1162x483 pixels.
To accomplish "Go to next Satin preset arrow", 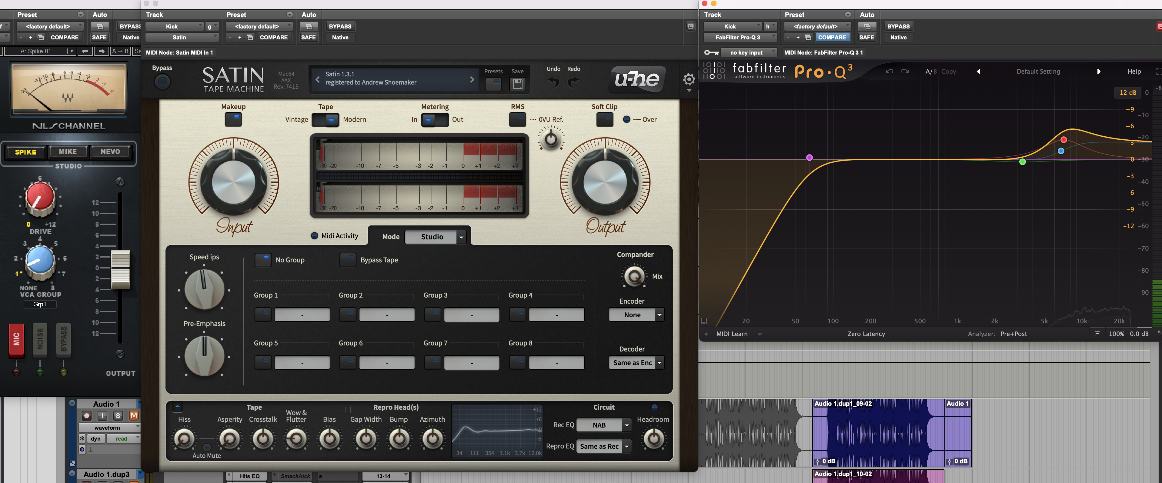I will pyautogui.click(x=472, y=79).
